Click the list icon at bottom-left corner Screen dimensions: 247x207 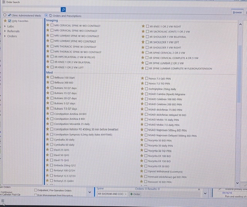3,201
